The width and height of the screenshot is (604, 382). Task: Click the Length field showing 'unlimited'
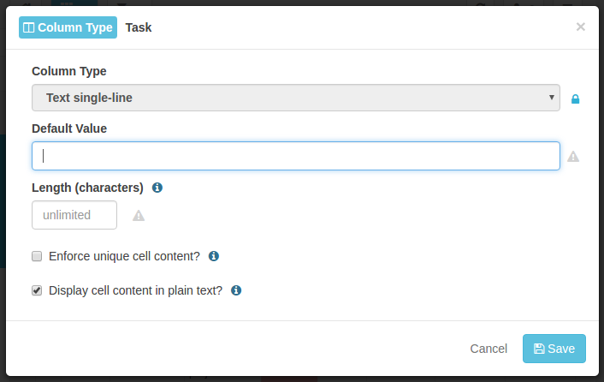(x=74, y=215)
